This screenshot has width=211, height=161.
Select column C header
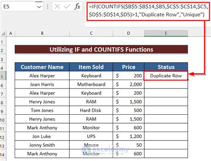click(91, 33)
